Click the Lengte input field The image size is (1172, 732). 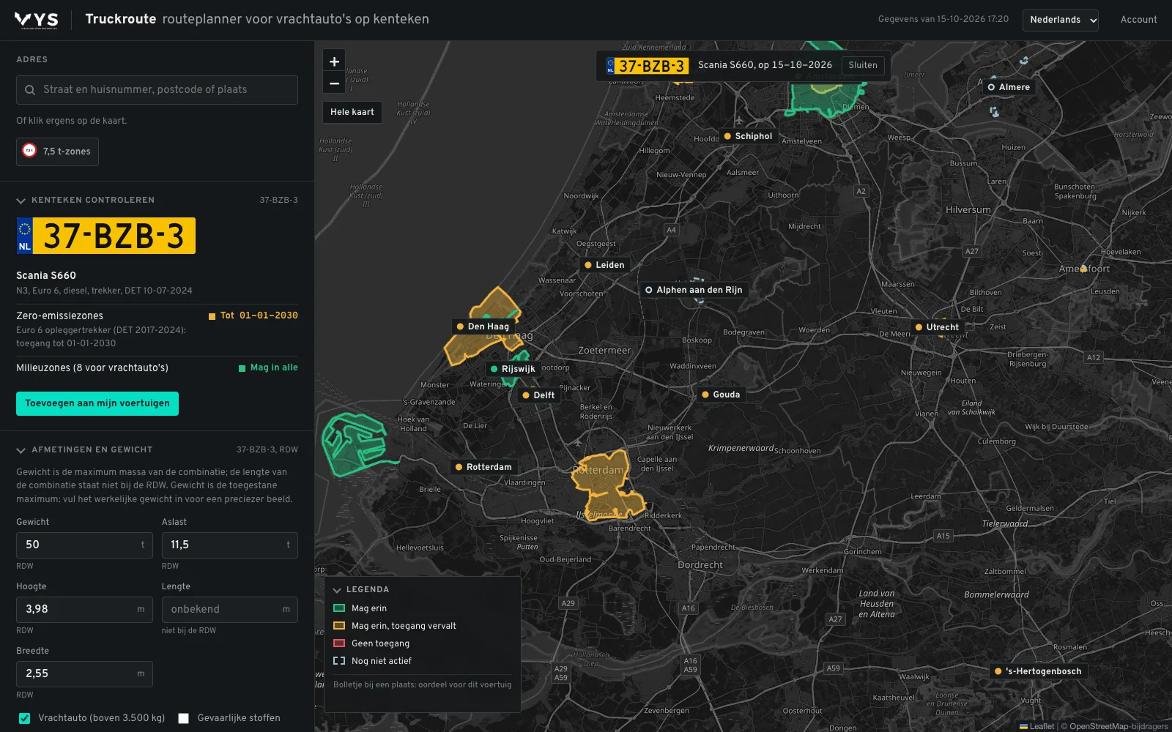(x=229, y=610)
